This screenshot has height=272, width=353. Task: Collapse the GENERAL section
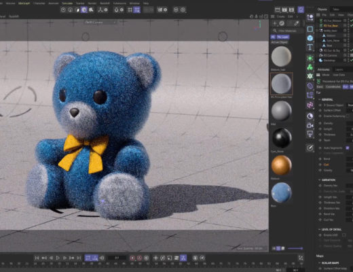(x=319, y=99)
